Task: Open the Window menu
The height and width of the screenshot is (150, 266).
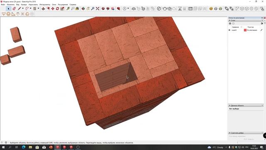Action: 54,5
